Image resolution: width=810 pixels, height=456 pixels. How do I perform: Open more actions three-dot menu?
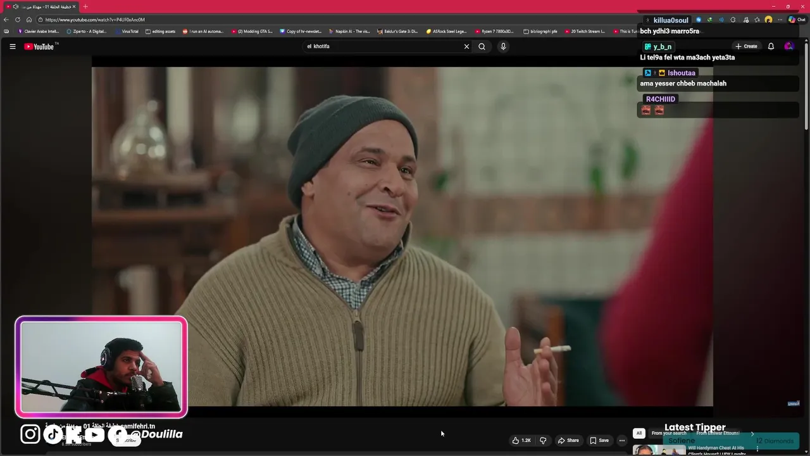tap(622, 440)
